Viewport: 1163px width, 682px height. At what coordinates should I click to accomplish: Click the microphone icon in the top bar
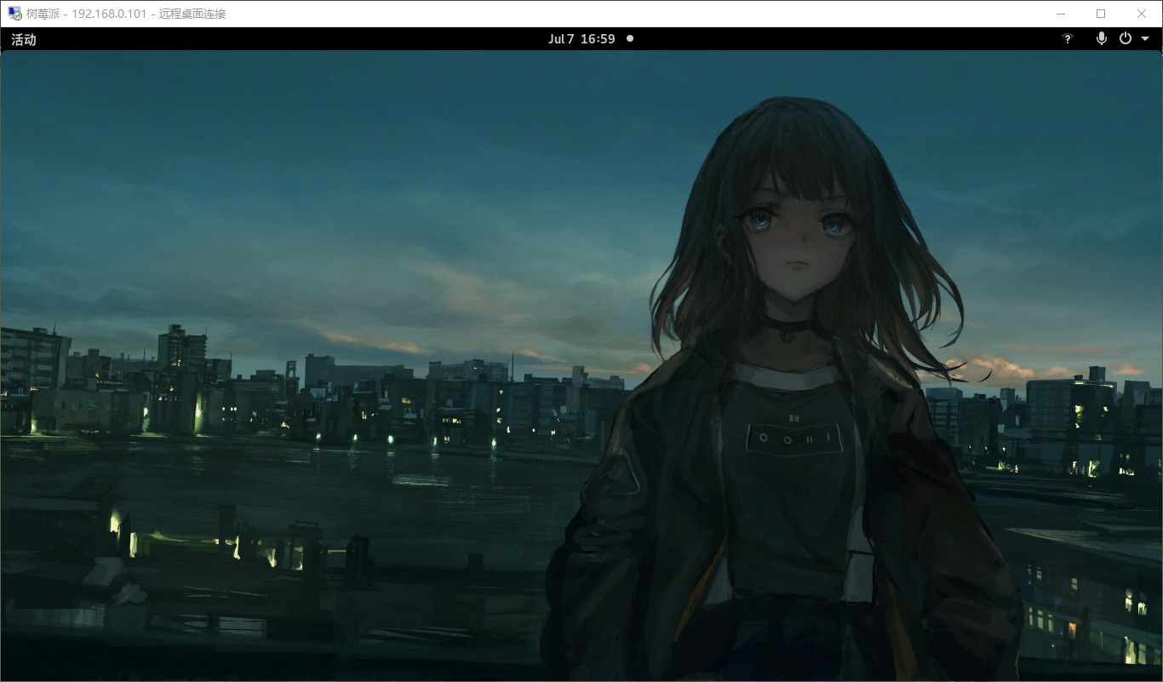1101,38
